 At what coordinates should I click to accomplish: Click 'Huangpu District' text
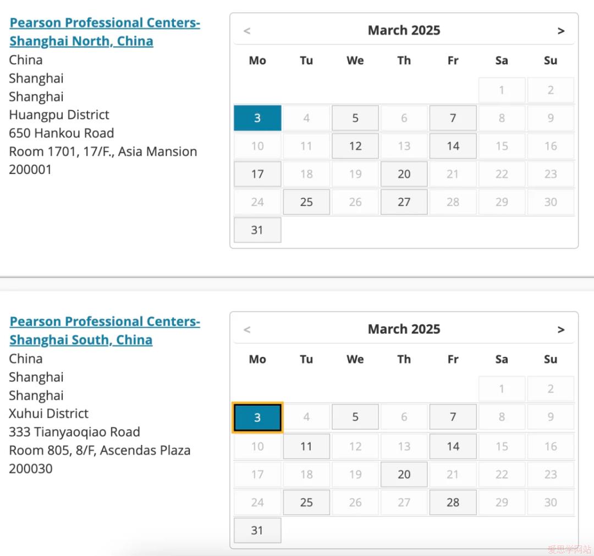tap(59, 115)
